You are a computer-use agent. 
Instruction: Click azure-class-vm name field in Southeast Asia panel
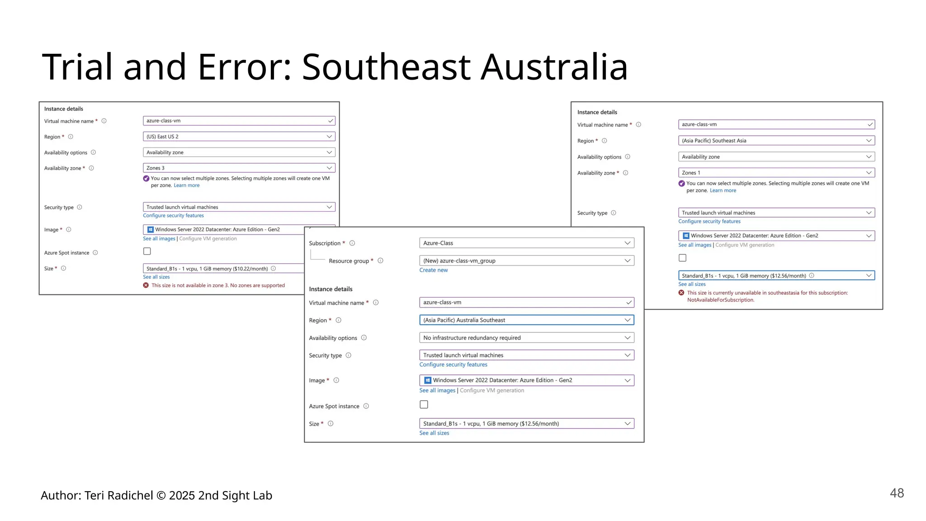coord(776,124)
